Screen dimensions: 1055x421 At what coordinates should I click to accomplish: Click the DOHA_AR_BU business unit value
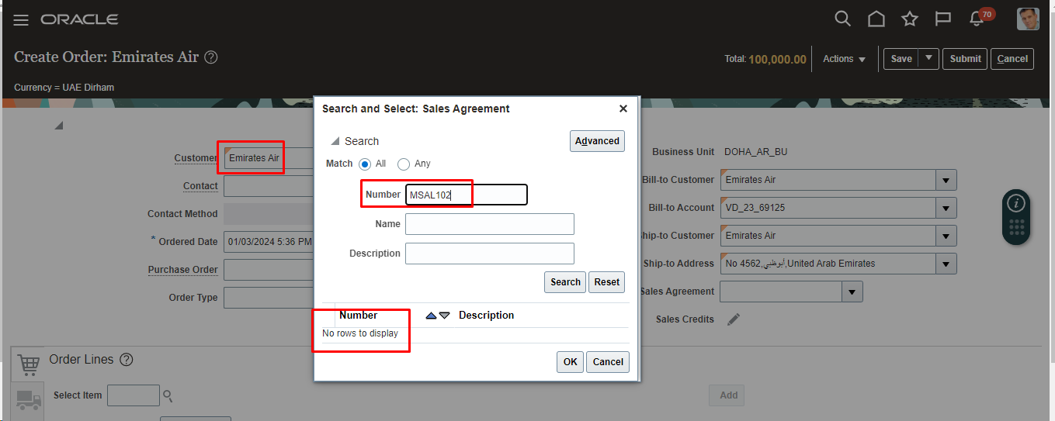pyautogui.click(x=755, y=152)
